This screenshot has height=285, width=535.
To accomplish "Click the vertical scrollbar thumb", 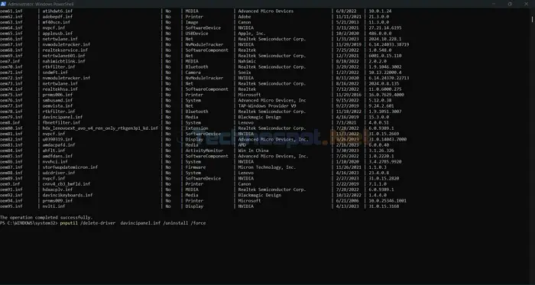I will tap(532, 19).
